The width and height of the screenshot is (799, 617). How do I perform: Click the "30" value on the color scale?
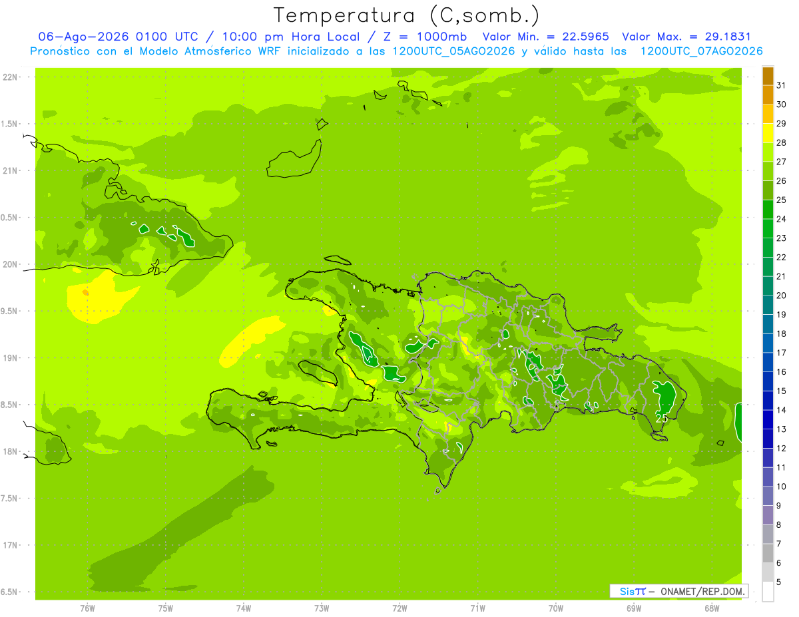782,104
